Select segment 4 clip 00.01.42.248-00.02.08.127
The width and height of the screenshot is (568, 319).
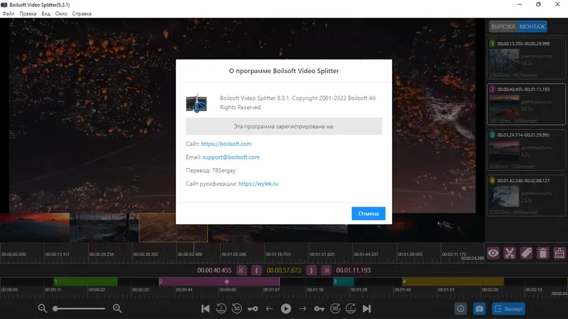(526, 196)
